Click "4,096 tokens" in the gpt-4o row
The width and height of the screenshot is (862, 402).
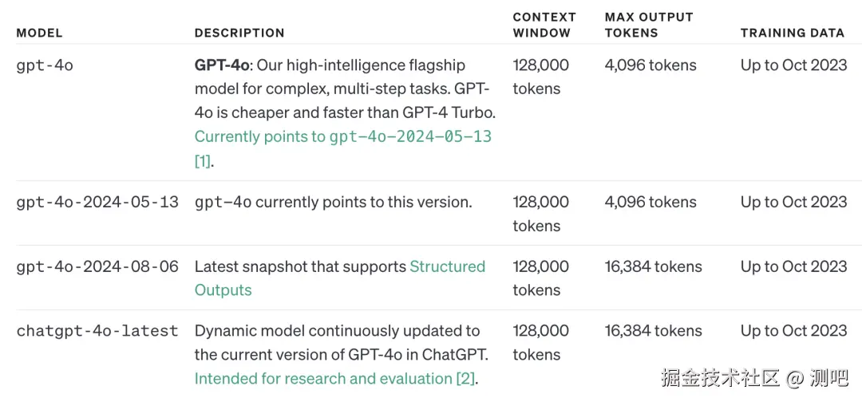650,65
